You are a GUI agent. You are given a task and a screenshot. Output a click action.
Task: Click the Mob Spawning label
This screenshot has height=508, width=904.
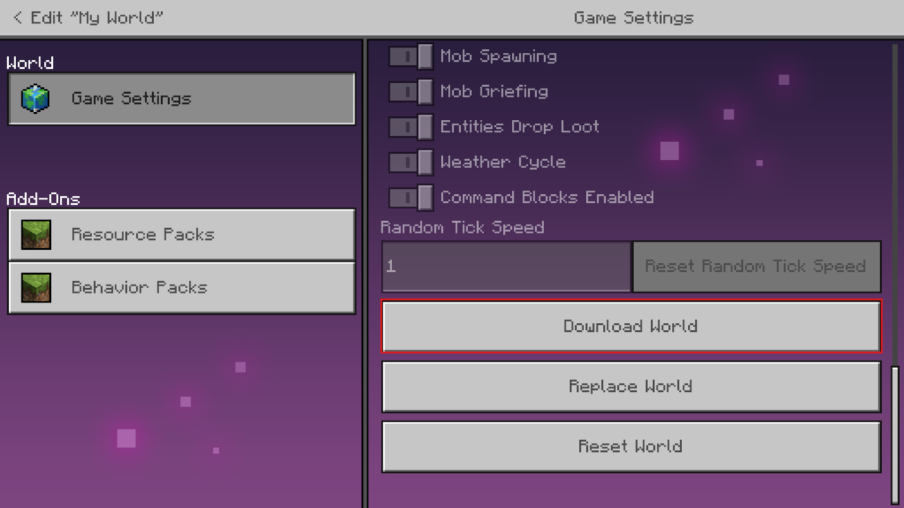498,56
